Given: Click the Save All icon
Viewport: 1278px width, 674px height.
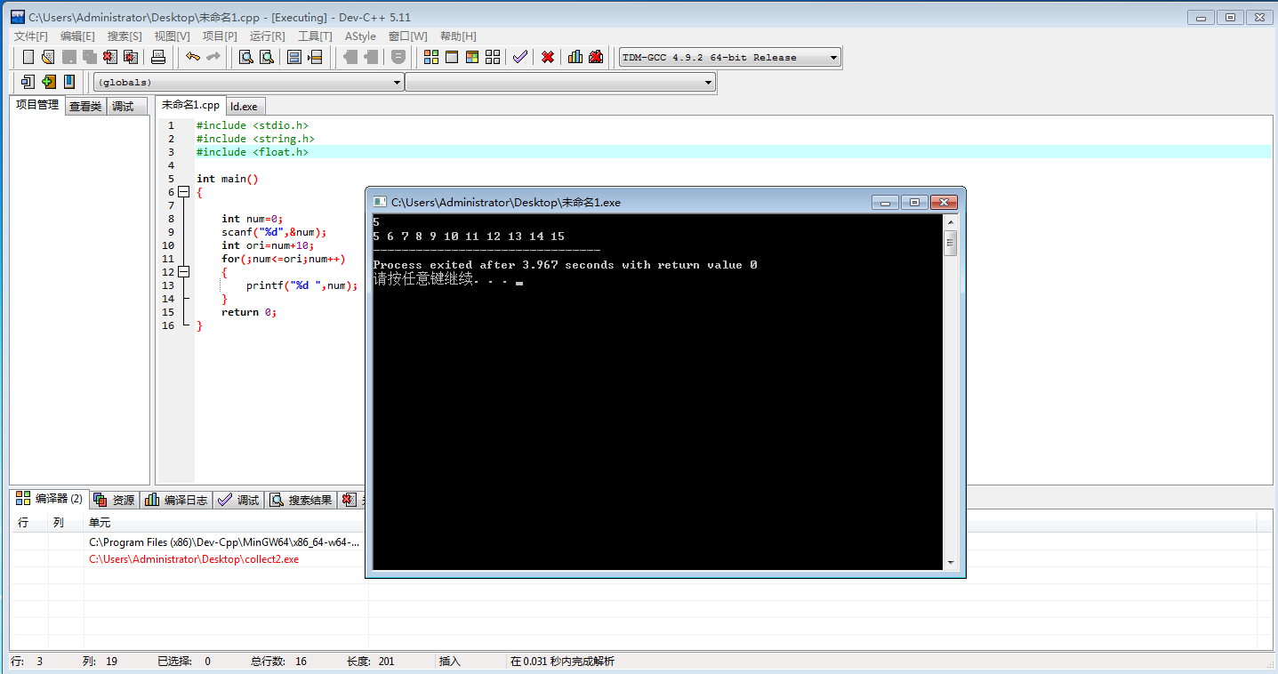Looking at the screenshot, I should pyautogui.click(x=90, y=57).
